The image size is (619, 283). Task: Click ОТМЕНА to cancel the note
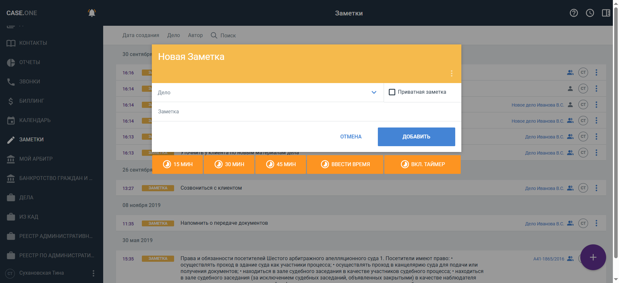pyautogui.click(x=351, y=137)
